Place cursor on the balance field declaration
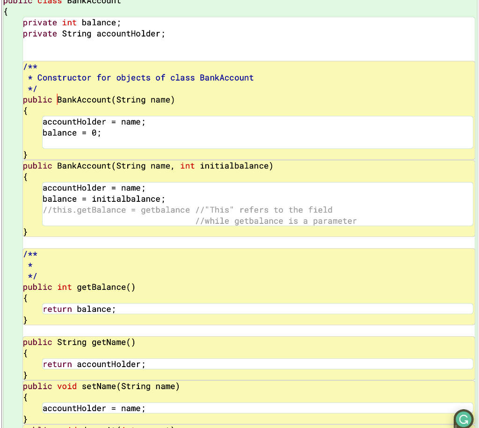 coord(70,22)
